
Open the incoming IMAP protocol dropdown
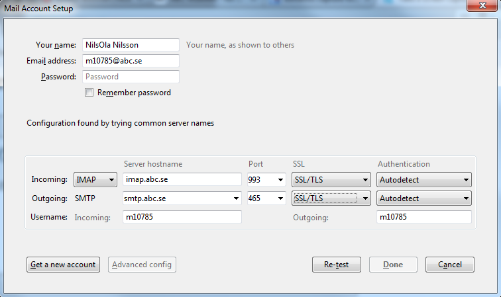[x=95, y=179]
